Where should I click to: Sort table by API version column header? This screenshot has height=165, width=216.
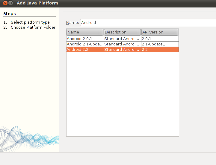pyautogui.click(x=160, y=32)
